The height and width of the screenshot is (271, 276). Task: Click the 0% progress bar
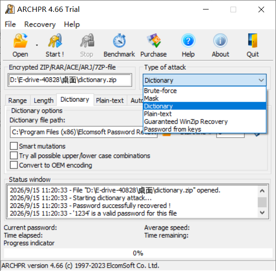[x=138, y=253]
